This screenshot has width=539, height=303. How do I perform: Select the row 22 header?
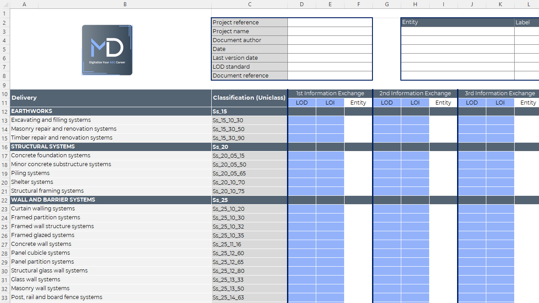(4, 200)
